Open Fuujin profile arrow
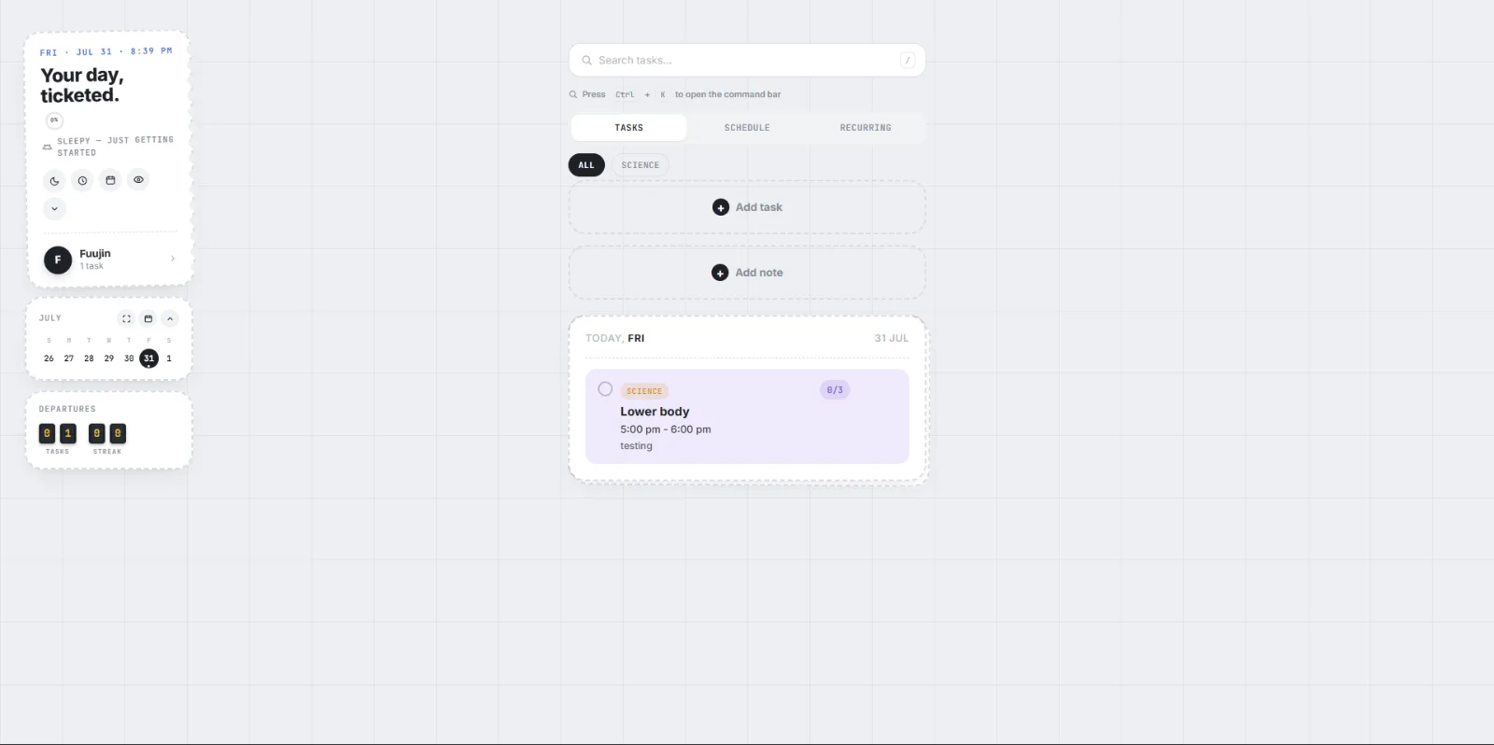 173,259
